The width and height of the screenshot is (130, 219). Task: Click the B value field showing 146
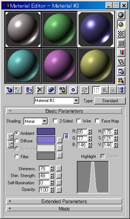[82, 145]
